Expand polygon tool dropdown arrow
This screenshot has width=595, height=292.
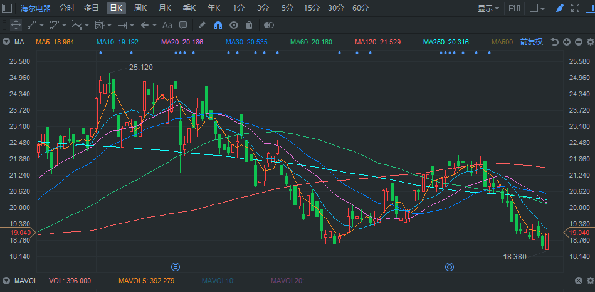[64, 26]
